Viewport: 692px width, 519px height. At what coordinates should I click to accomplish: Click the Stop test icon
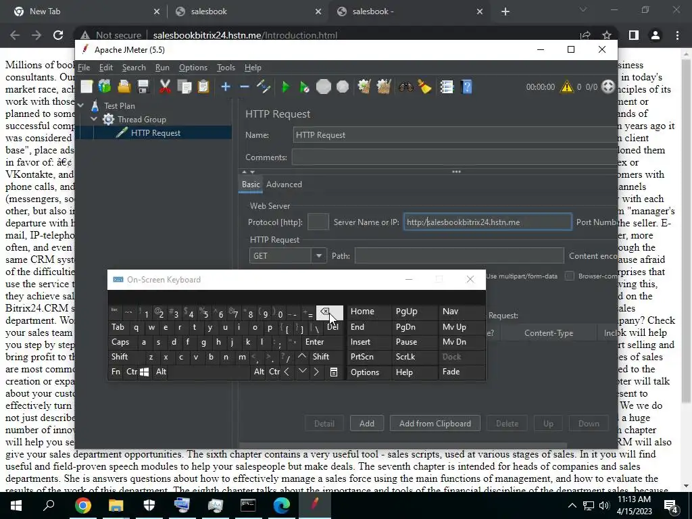[324, 86]
